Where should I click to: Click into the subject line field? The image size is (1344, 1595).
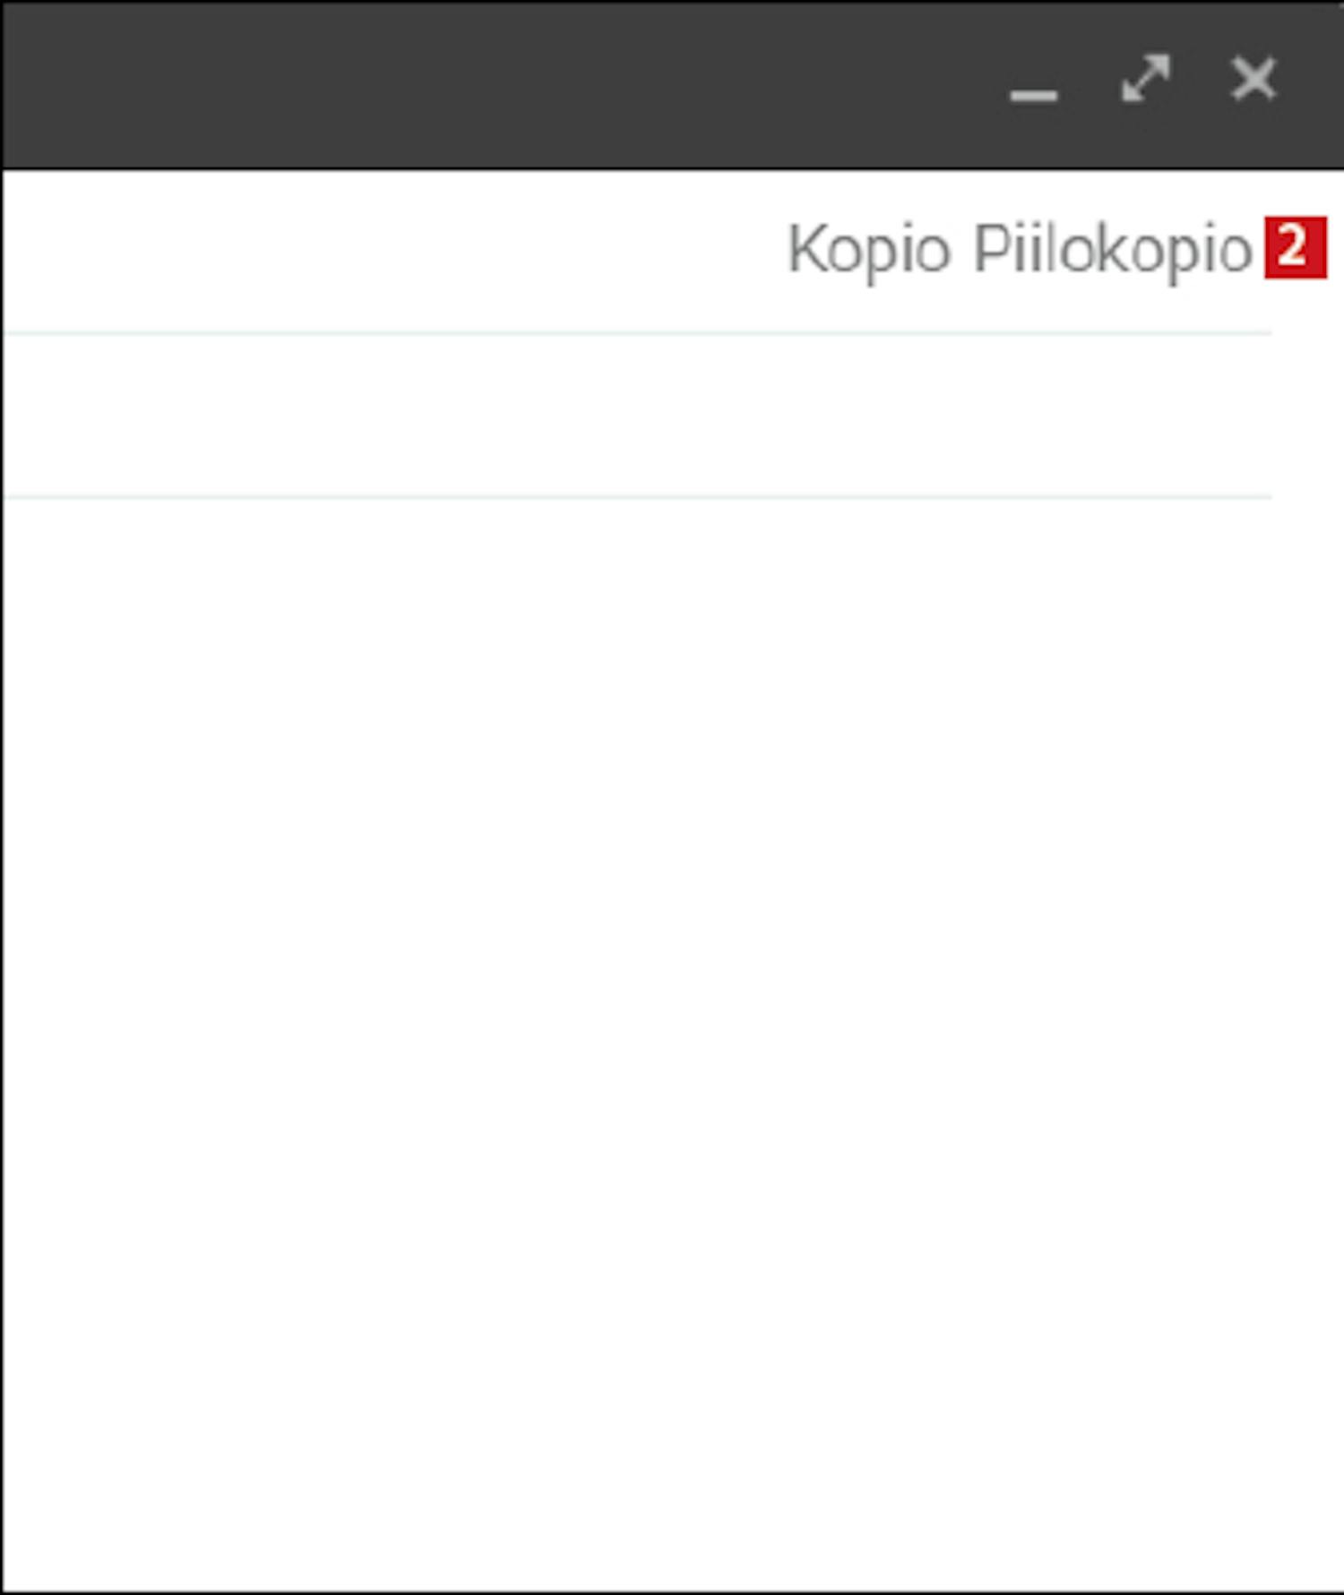tap(637, 415)
